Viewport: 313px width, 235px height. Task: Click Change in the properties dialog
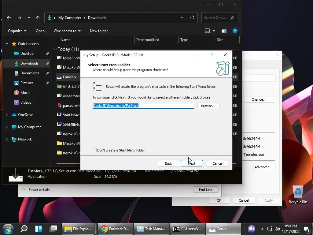(259, 99)
